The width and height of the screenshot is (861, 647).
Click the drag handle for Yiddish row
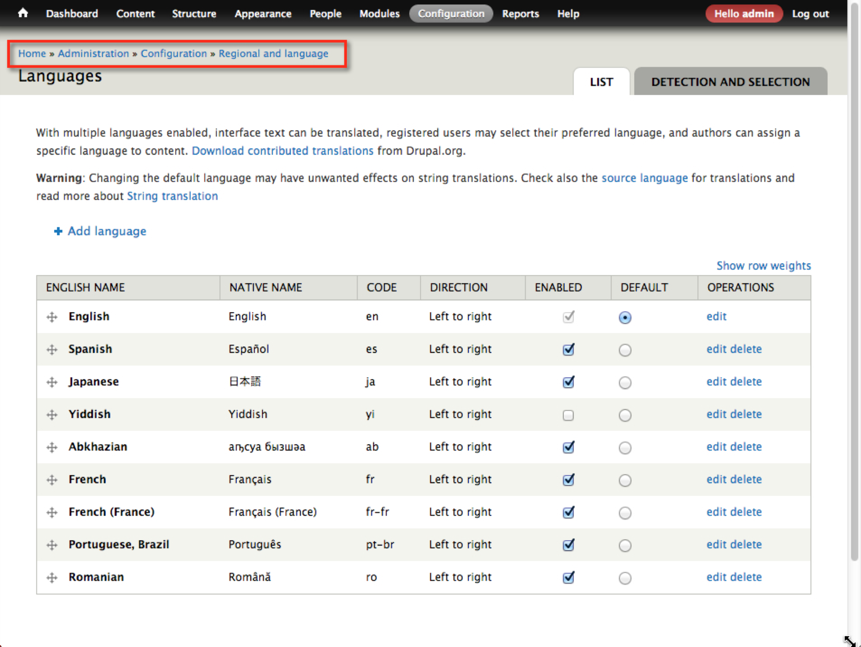pos(52,415)
